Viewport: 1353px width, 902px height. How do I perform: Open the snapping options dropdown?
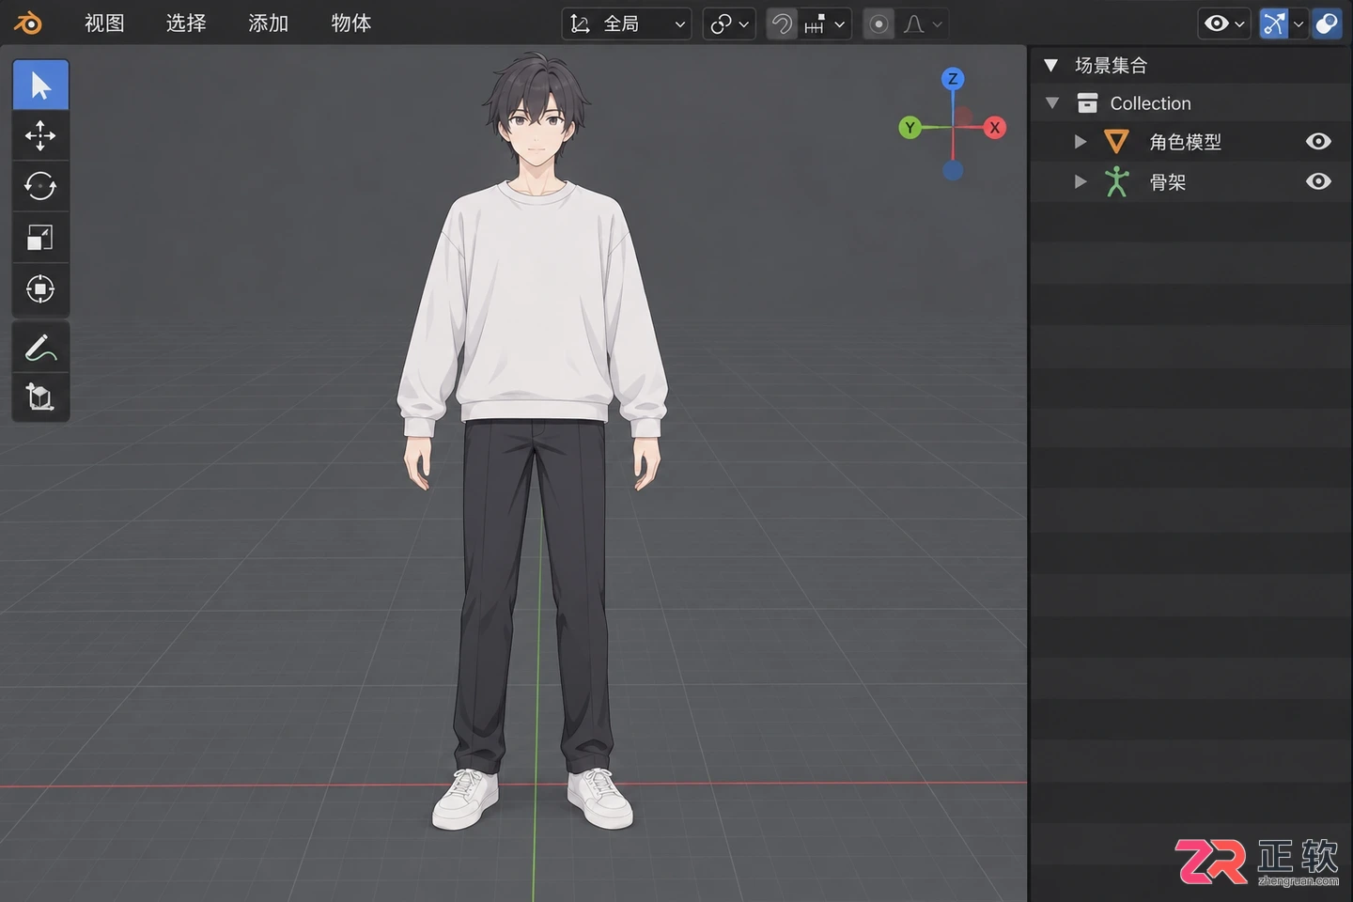pos(825,23)
